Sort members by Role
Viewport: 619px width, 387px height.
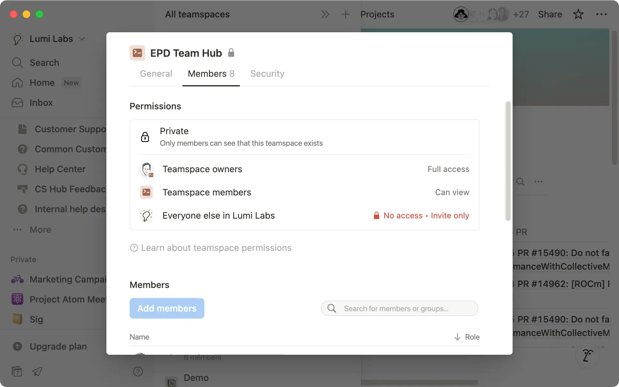coord(467,337)
